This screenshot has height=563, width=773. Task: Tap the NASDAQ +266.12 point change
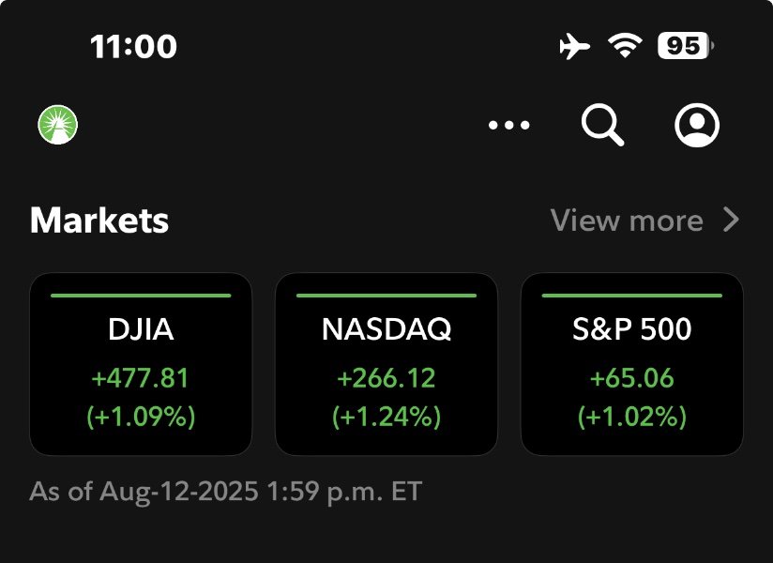pos(386,378)
